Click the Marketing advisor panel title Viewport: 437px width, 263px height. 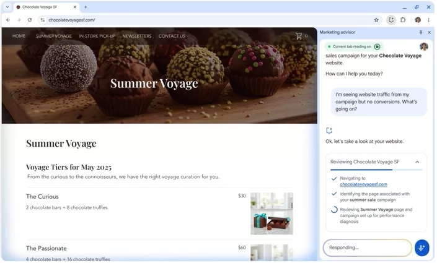pyautogui.click(x=337, y=32)
